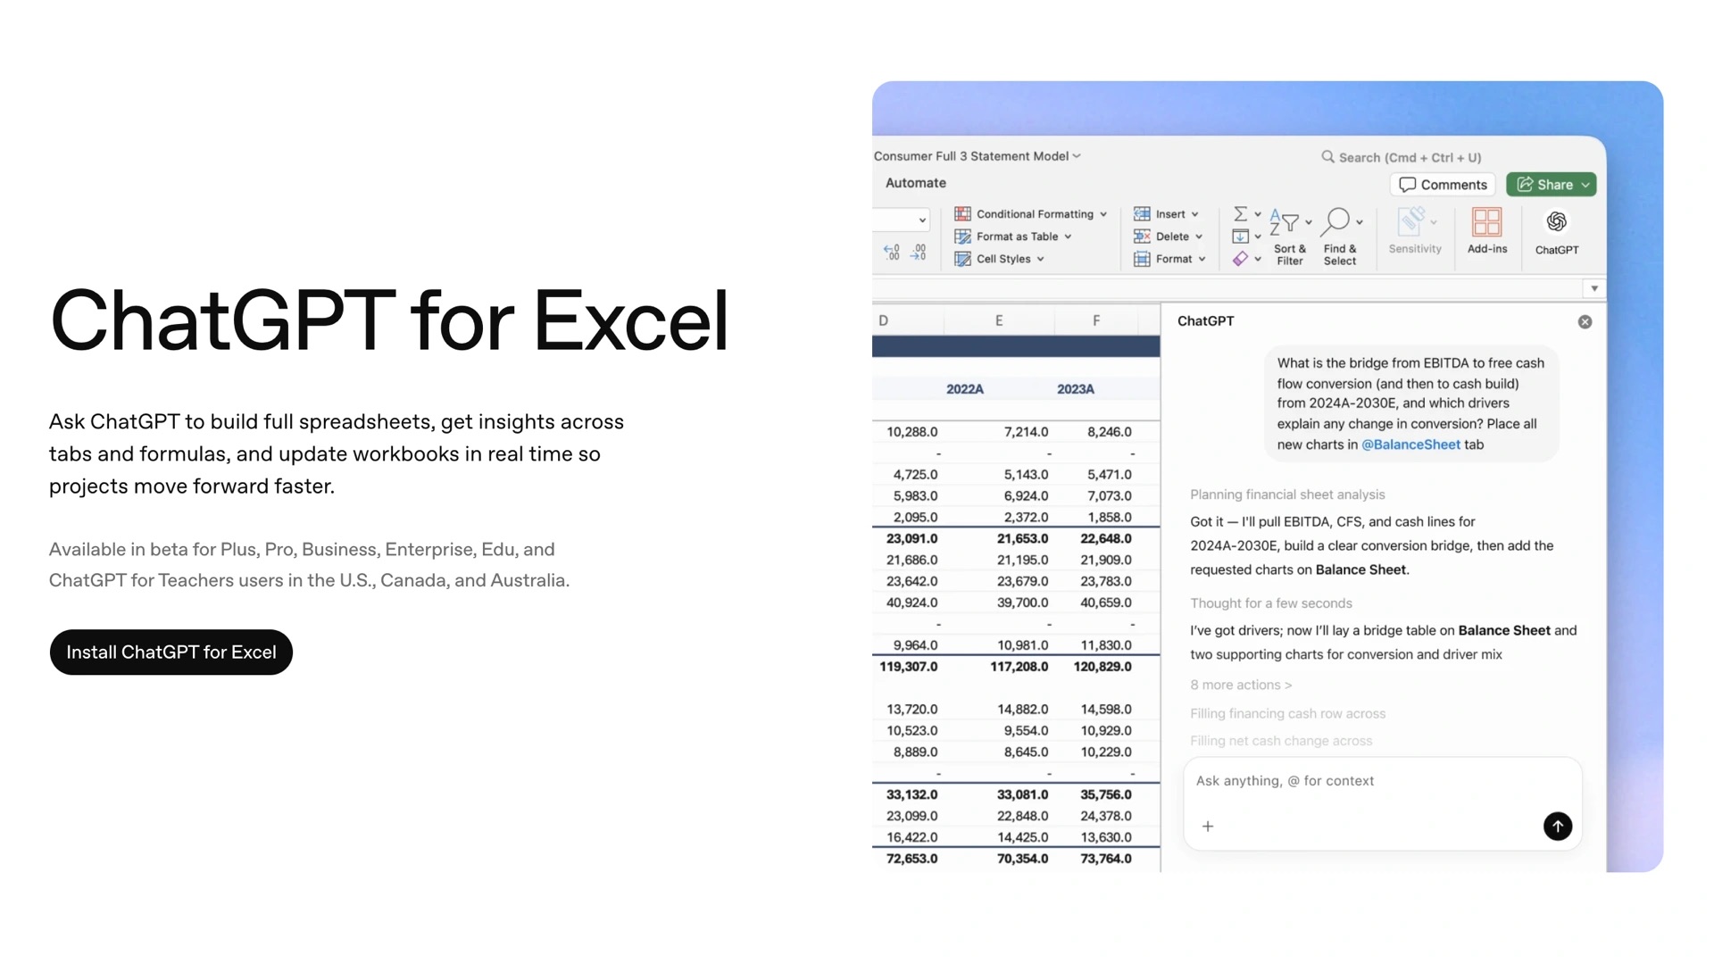The image size is (1714, 964).
Task: Open the Share menu
Action: coord(1551,184)
